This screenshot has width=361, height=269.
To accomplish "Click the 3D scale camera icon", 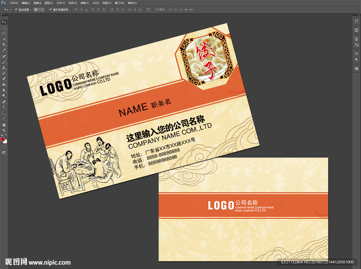I will 191,10.
